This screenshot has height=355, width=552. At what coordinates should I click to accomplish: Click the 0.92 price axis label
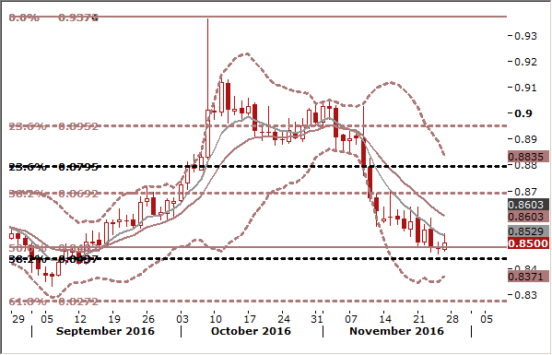(525, 62)
